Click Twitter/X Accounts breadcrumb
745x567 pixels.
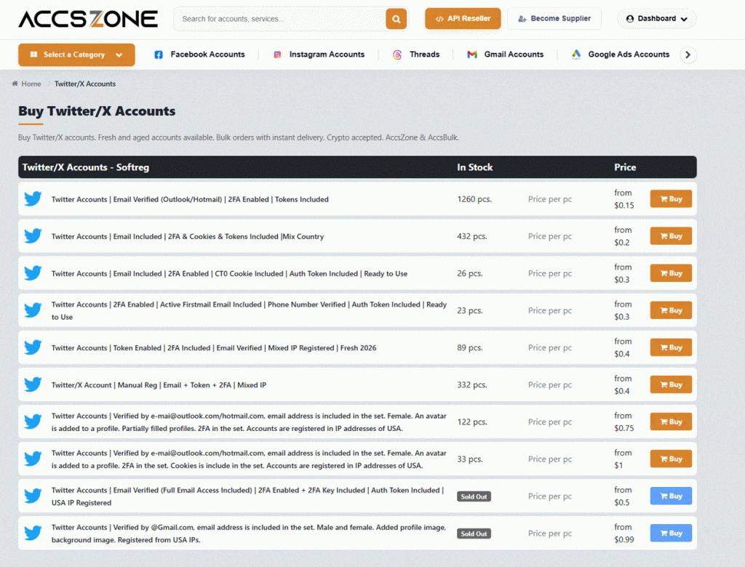85,84
